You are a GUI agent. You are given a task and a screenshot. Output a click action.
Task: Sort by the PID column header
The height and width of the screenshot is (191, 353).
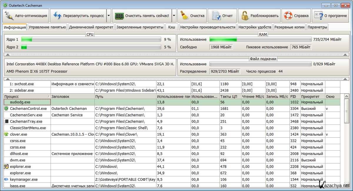(294, 96)
